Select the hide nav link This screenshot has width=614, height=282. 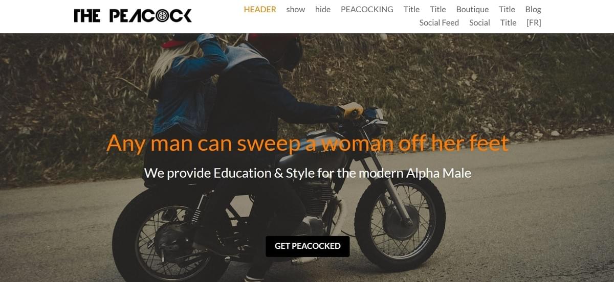pos(323,9)
